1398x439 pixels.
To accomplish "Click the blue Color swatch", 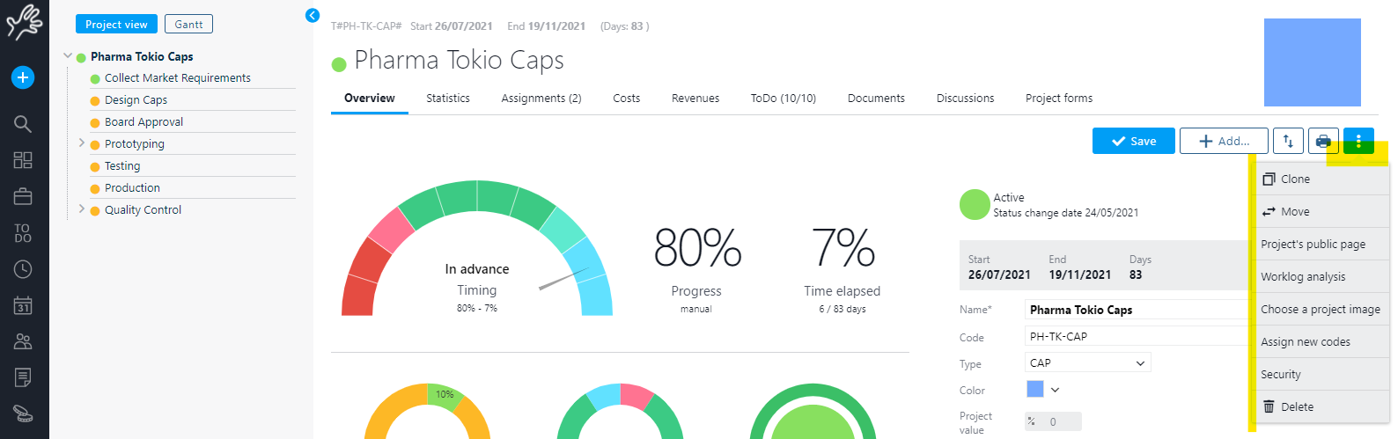I will pos(1035,390).
